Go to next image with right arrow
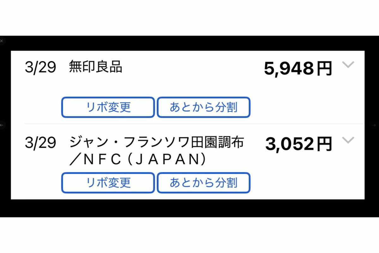 click(375, 125)
